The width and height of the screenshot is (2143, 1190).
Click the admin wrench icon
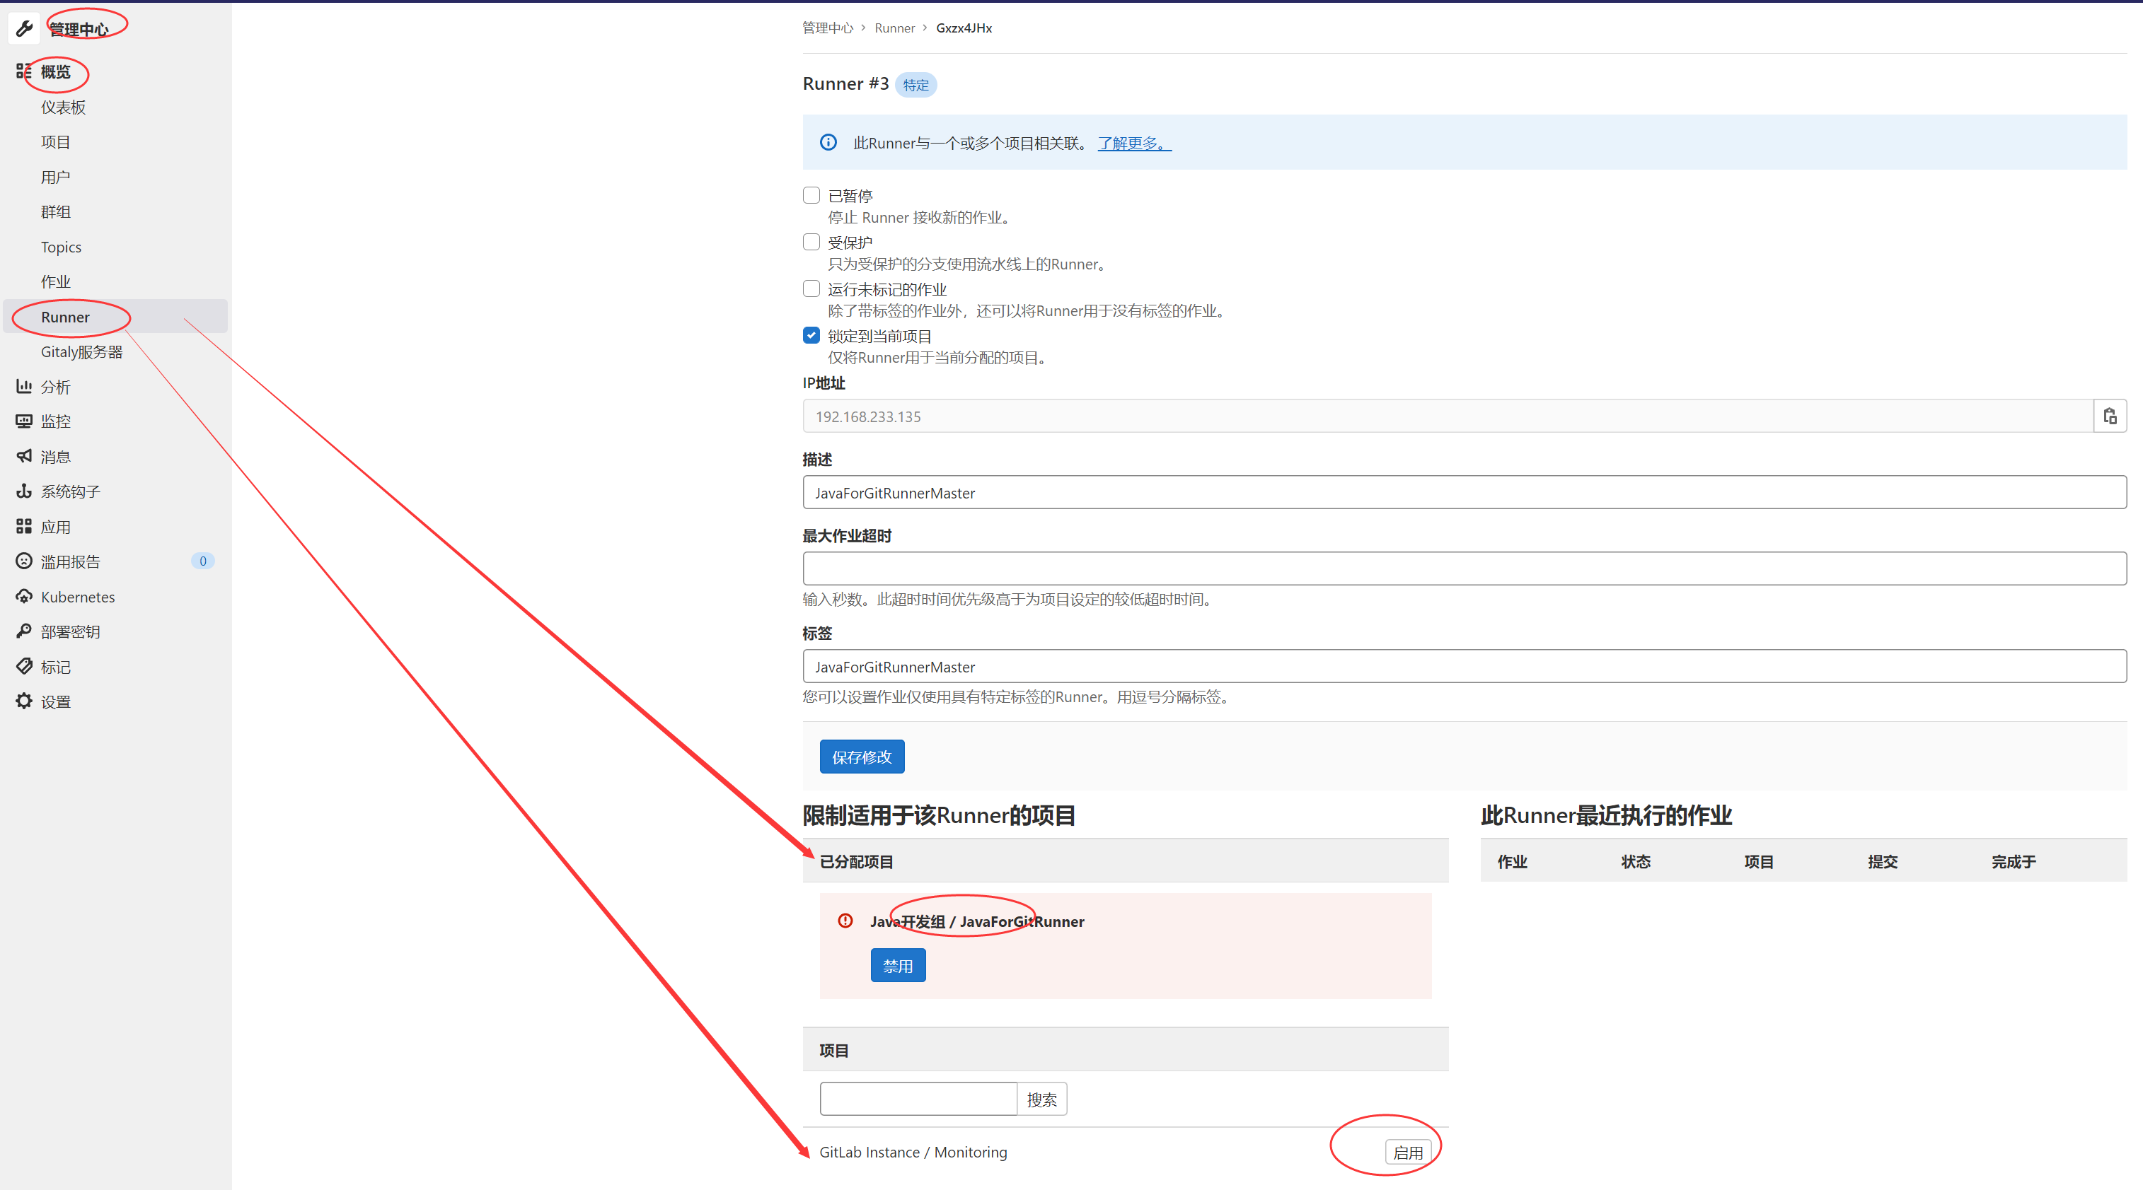point(24,29)
